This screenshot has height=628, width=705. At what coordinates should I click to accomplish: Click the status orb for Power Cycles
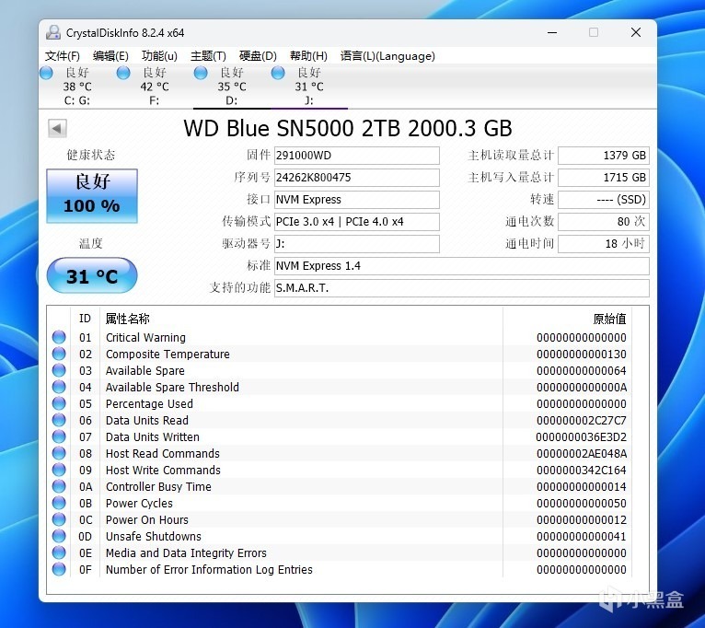click(x=59, y=503)
